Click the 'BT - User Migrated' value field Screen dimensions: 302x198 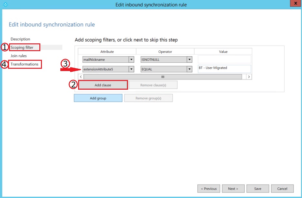click(x=224, y=69)
